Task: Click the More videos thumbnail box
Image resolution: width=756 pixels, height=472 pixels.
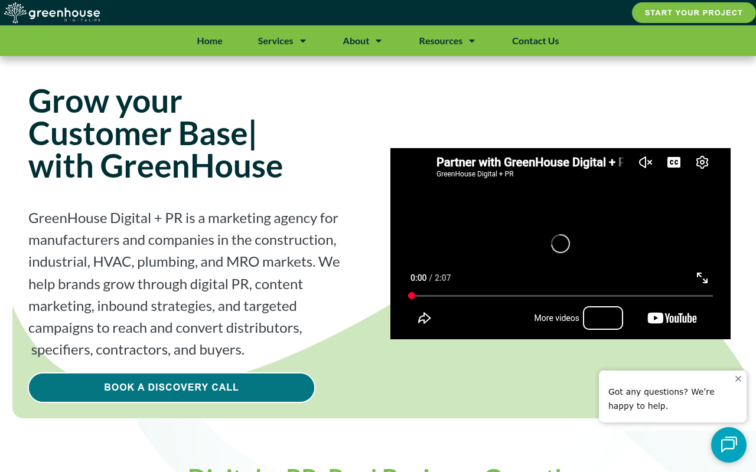Action: [x=603, y=318]
